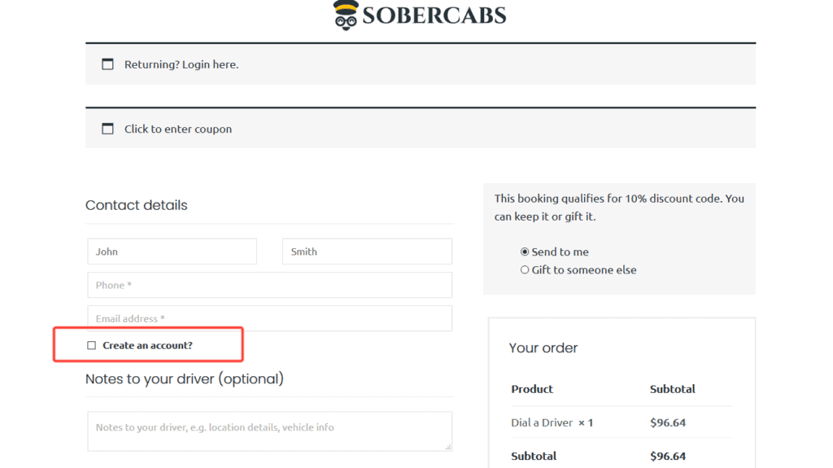833x468 pixels.
Task: Tick the Create an account checkbox
Action: click(91, 346)
